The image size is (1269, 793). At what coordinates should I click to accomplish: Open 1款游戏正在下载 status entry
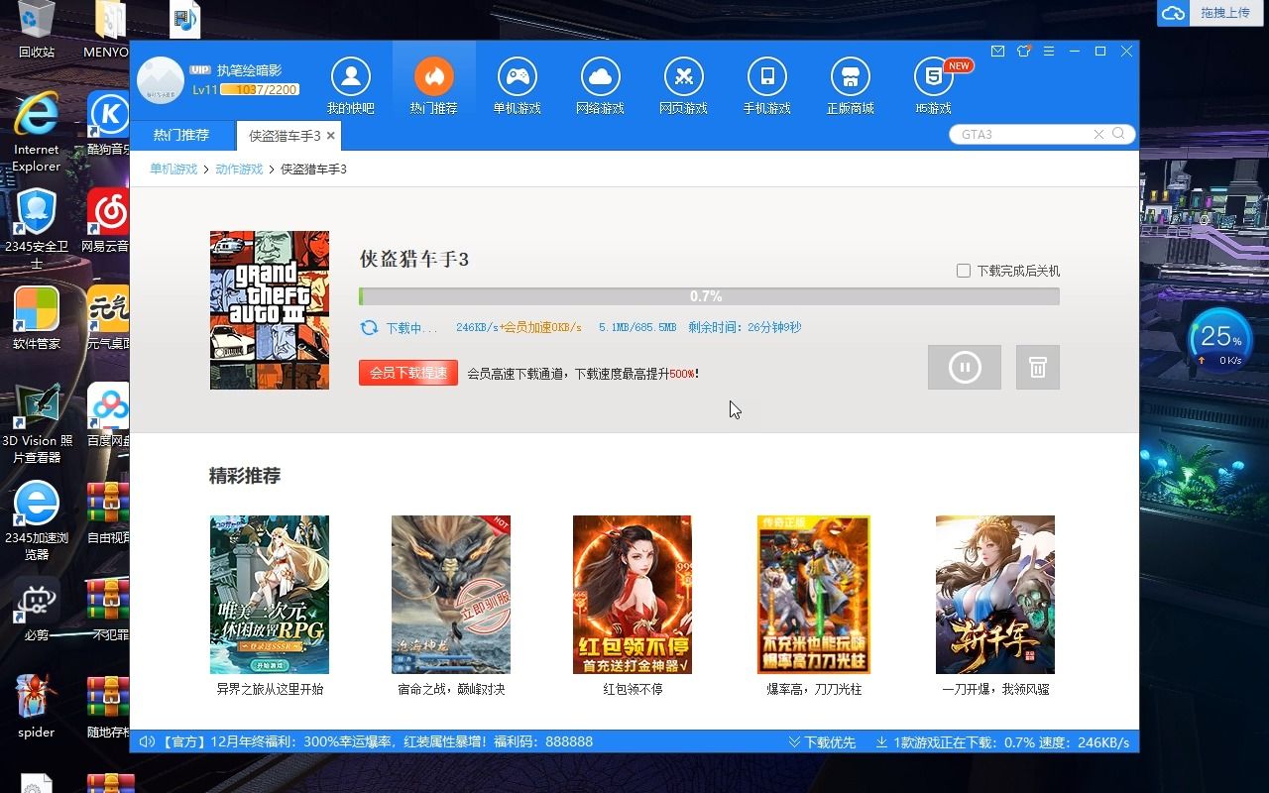coord(1002,741)
